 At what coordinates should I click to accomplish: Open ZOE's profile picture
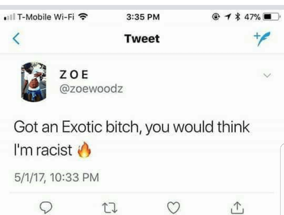34,82
